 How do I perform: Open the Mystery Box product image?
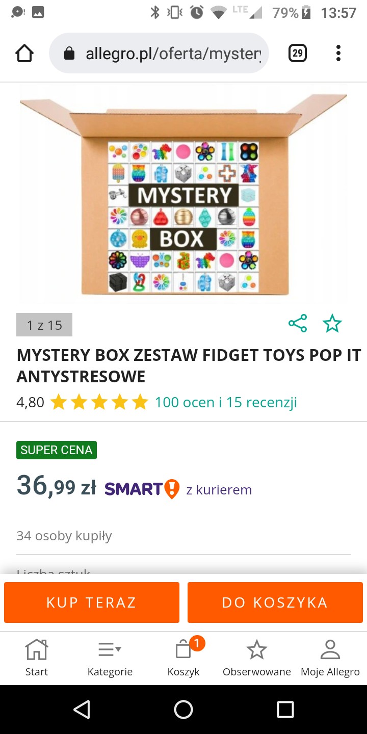point(183,194)
